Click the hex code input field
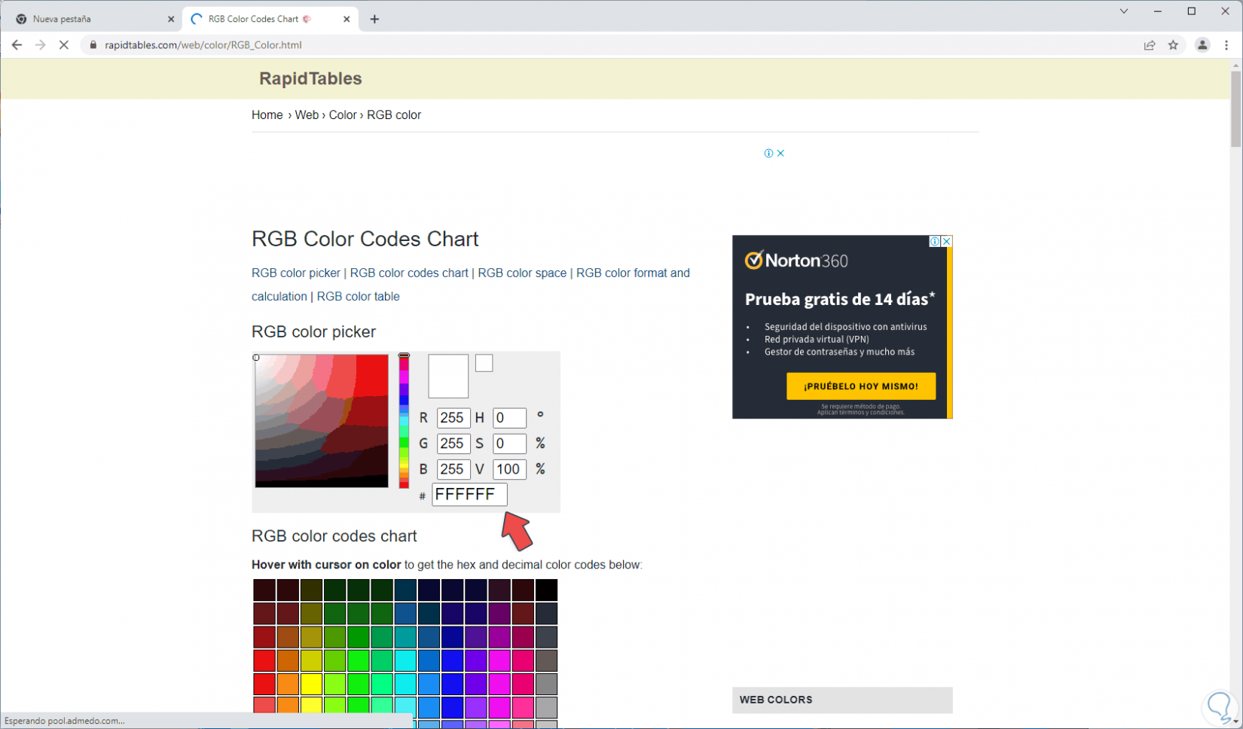The width and height of the screenshot is (1243, 729). (x=469, y=494)
